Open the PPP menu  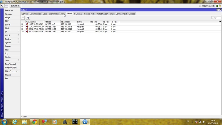pos(12,21)
